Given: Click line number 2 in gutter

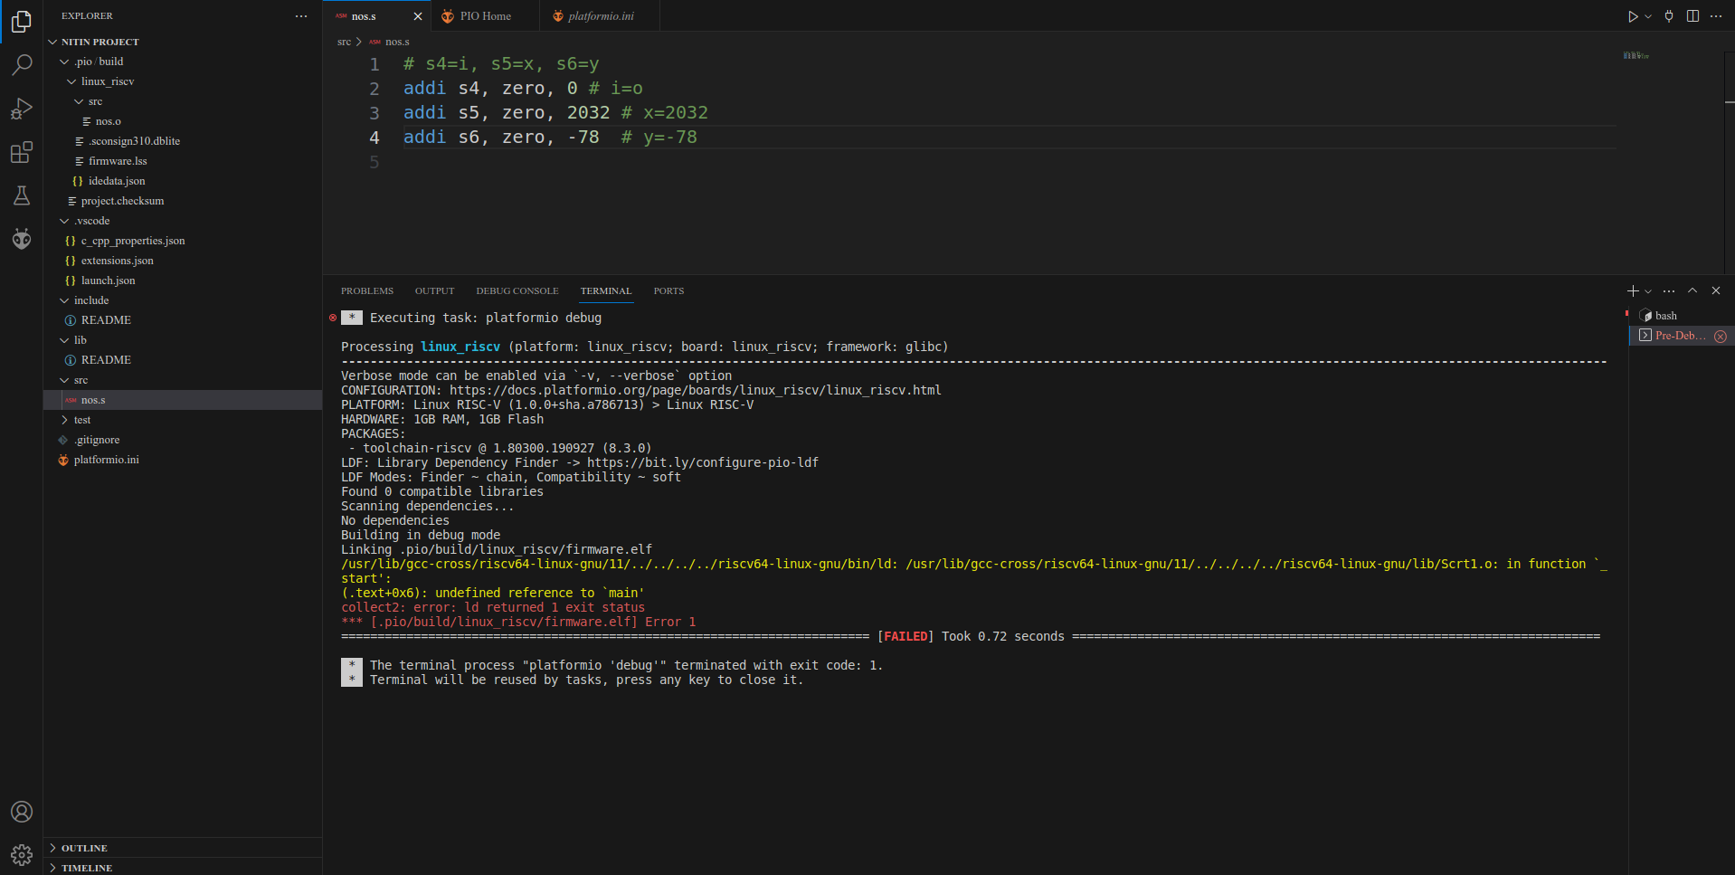Looking at the screenshot, I should coord(374,89).
